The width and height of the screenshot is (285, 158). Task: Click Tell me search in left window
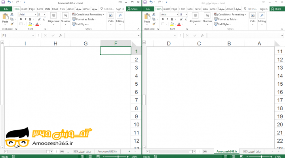[x=107, y=9]
